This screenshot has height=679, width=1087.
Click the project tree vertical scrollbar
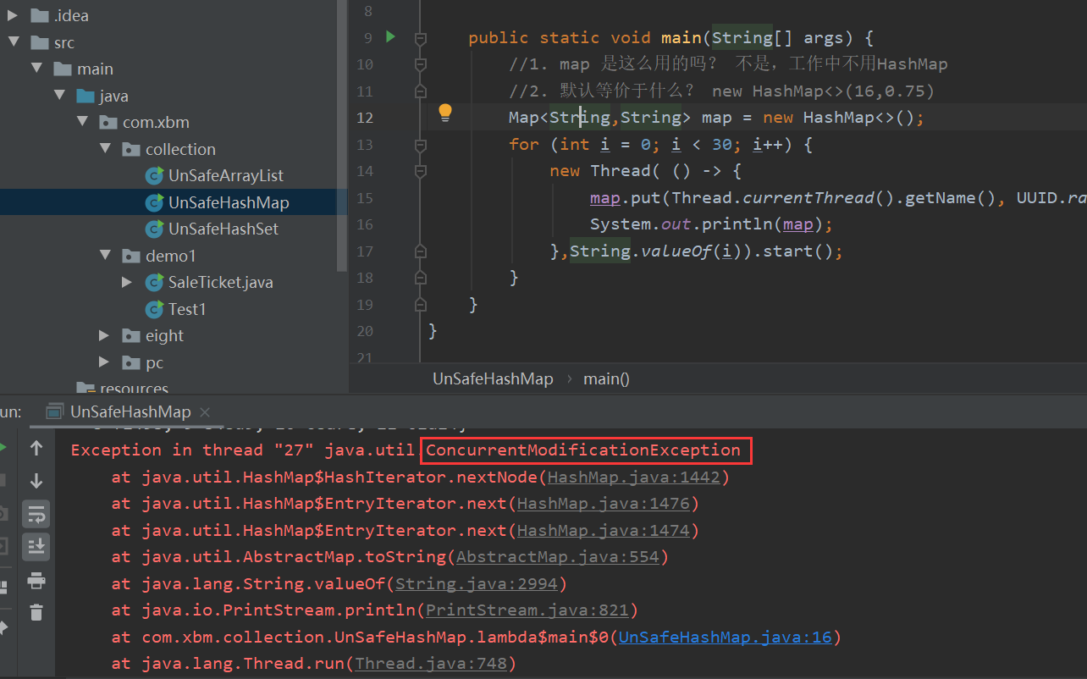point(342,135)
